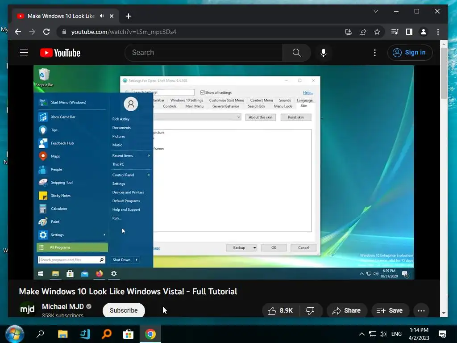Click the page vertical scrollbar thumb
The height and width of the screenshot is (343, 457).
[x=443, y=73]
